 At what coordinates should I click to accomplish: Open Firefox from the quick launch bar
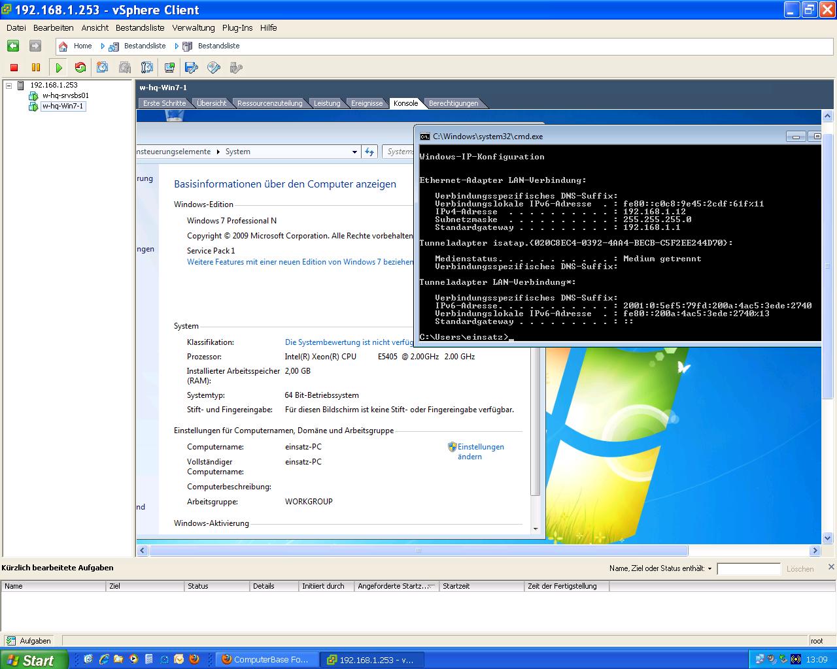coord(194,660)
